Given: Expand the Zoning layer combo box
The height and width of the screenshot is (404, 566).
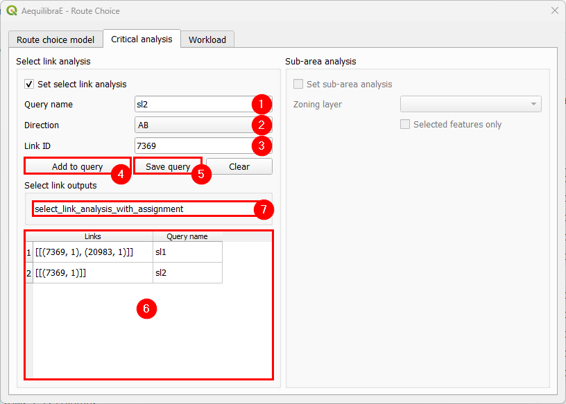Looking at the screenshot, I should tap(470, 104).
